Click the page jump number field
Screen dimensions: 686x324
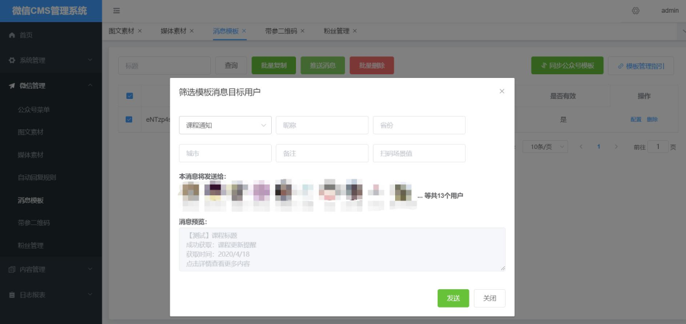point(657,146)
